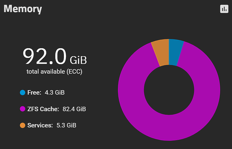Click the magenta ZFS Cache legend dot
Image resolution: width=232 pixels, height=149 pixels.
23,109
